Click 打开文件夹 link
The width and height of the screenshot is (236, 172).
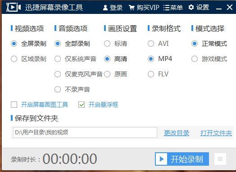(216, 133)
